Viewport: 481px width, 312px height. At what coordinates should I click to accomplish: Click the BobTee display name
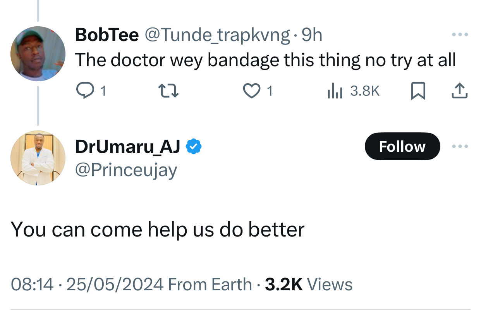[x=107, y=35]
